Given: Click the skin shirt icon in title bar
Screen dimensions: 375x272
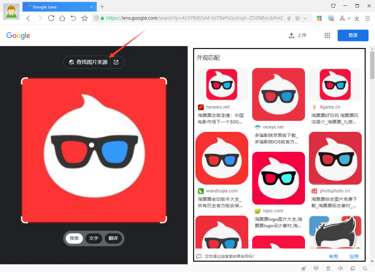Looking at the screenshot, I should coord(333,6).
